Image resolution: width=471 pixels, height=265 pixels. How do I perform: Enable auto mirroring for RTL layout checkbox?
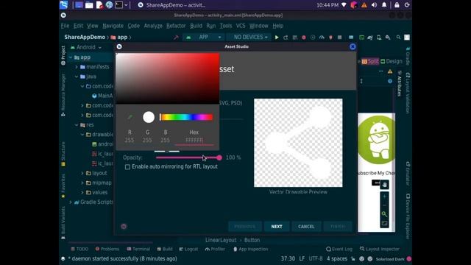click(127, 167)
